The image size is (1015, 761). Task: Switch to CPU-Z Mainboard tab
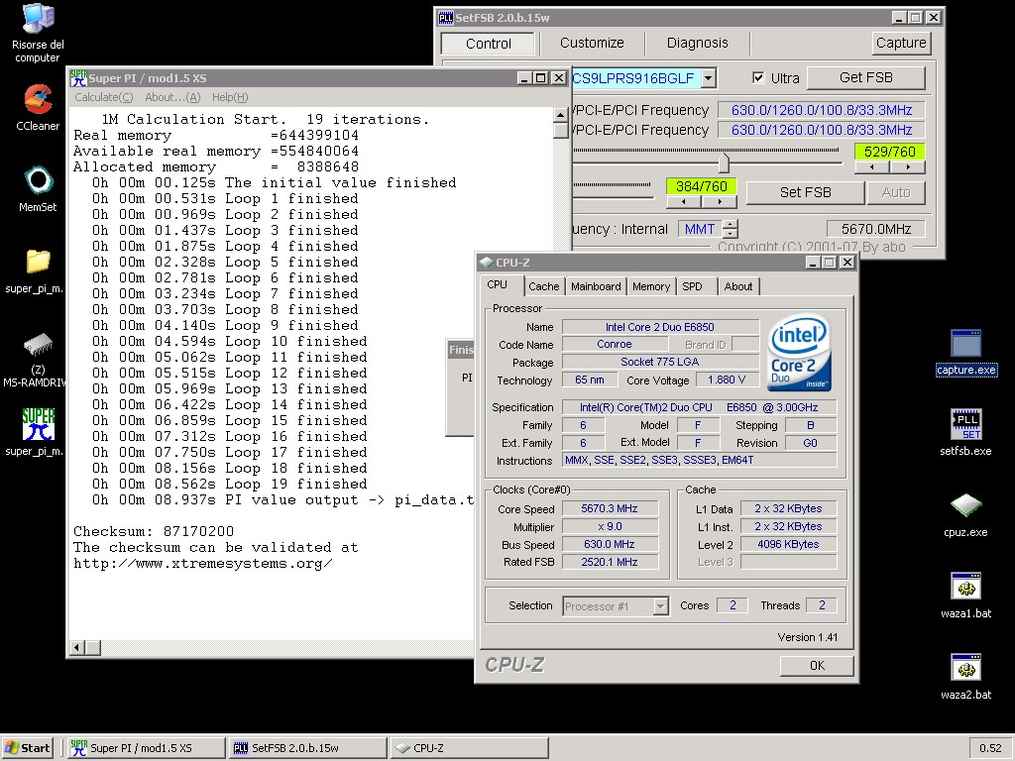click(596, 286)
